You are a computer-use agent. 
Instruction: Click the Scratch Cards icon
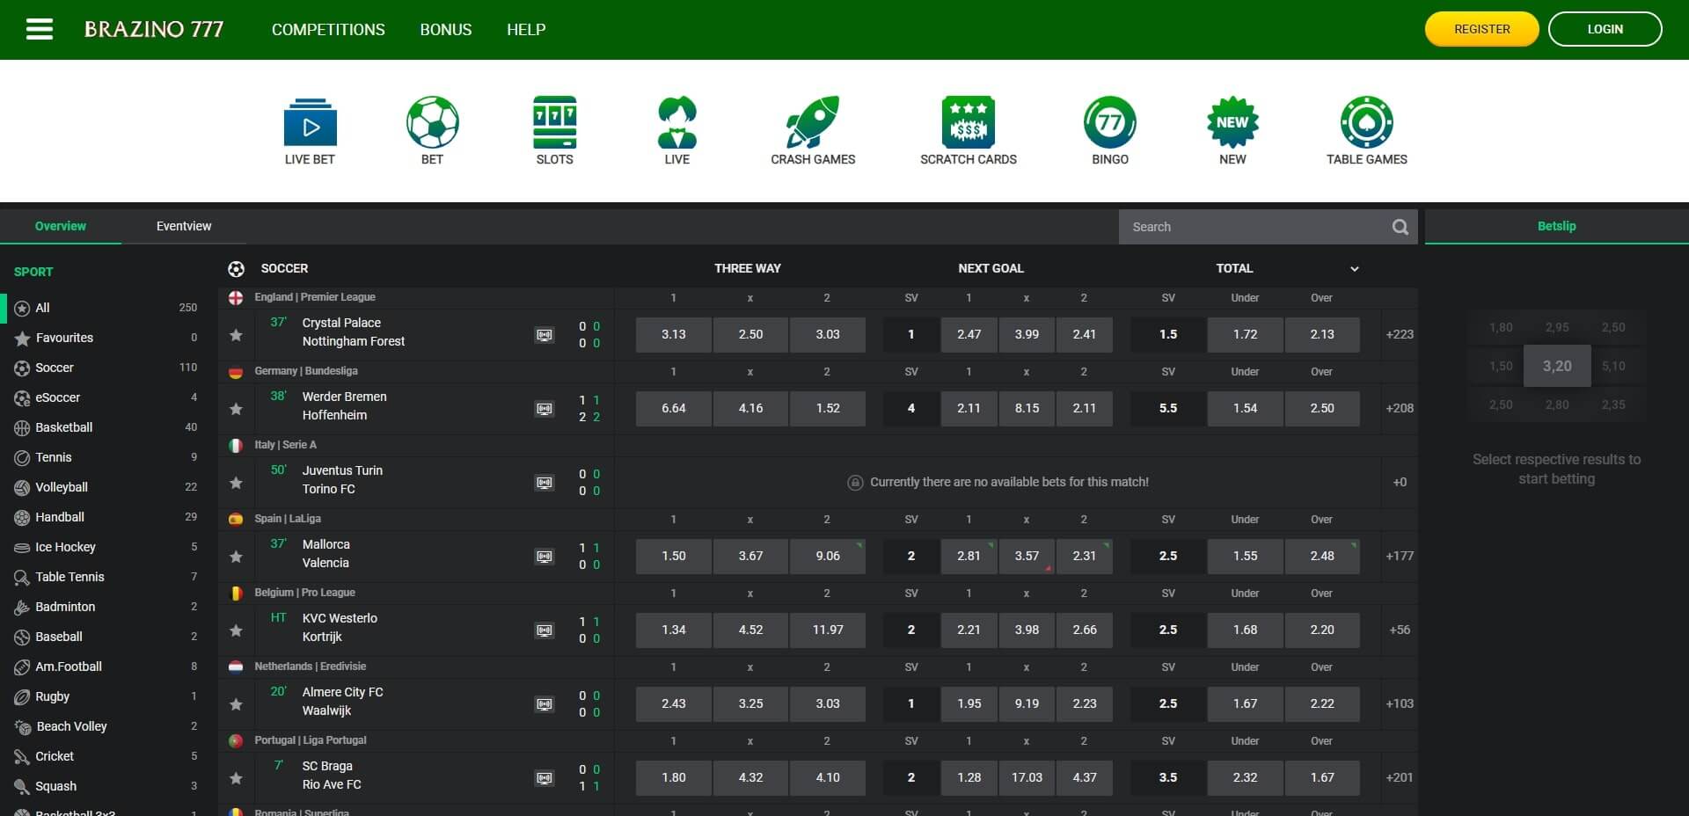[x=969, y=129]
